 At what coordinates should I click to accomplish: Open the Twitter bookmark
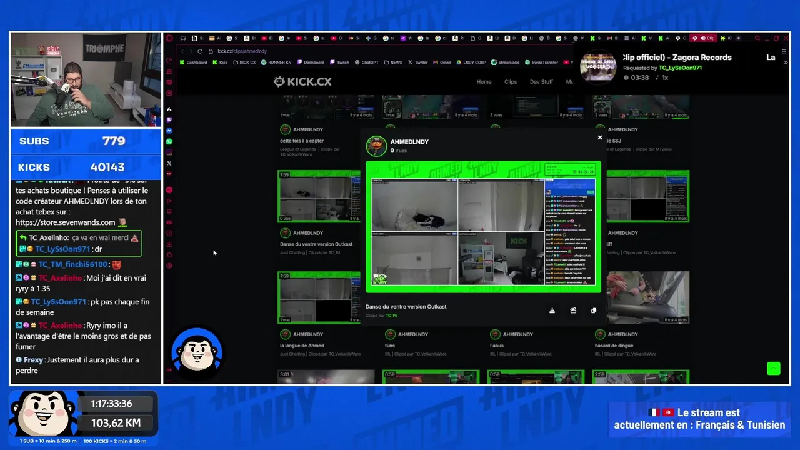tap(417, 62)
